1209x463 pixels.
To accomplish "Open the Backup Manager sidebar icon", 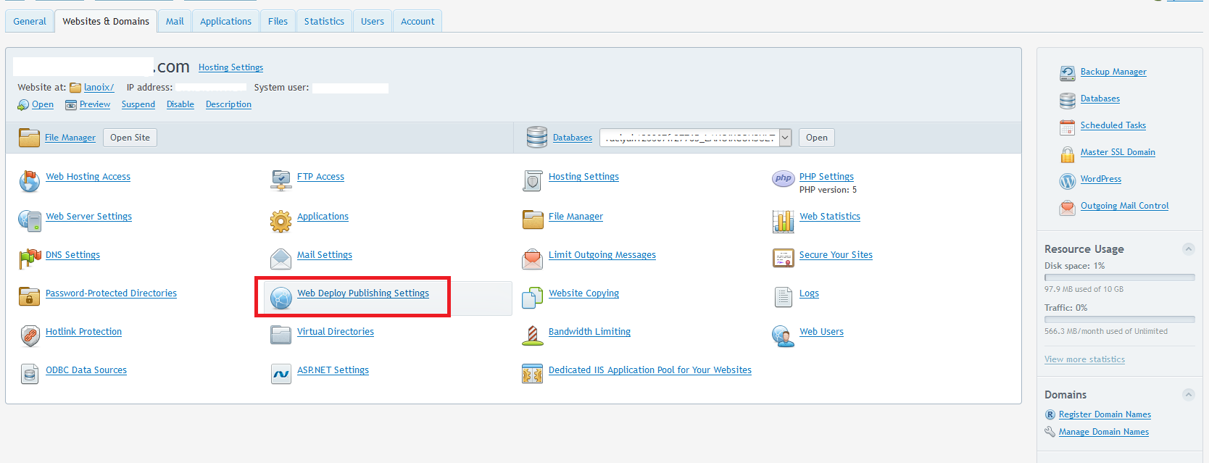I will (1067, 72).
